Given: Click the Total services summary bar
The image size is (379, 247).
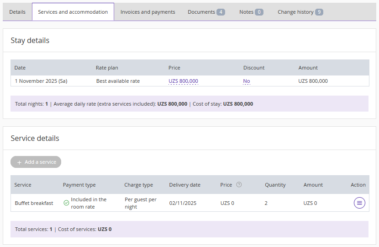Looking at the screenshot, I should pyautogui.click(x=189, y=229).
